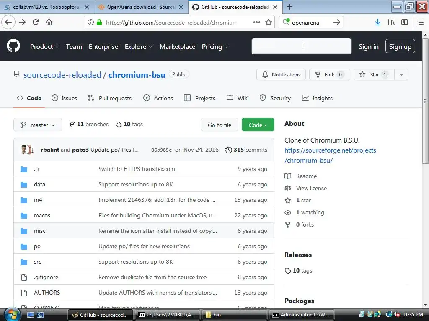Open the Firefox library icon
Viewport: 429px width, 321px height.
coord(391,22)
